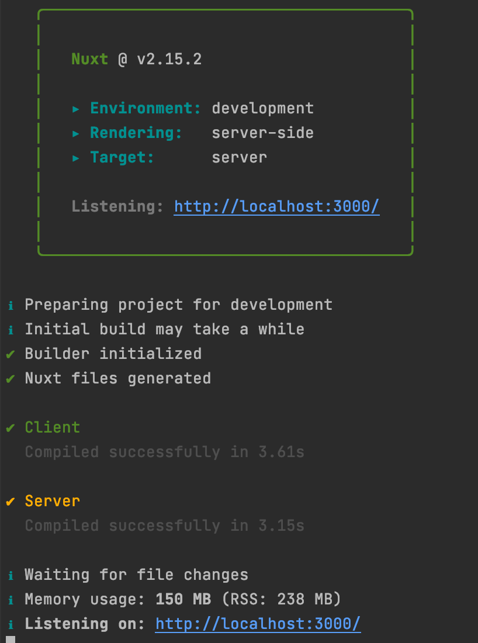Click the info icon beside 'Initial build'
This screenshot has height=643, width=478.
point(11,330)
